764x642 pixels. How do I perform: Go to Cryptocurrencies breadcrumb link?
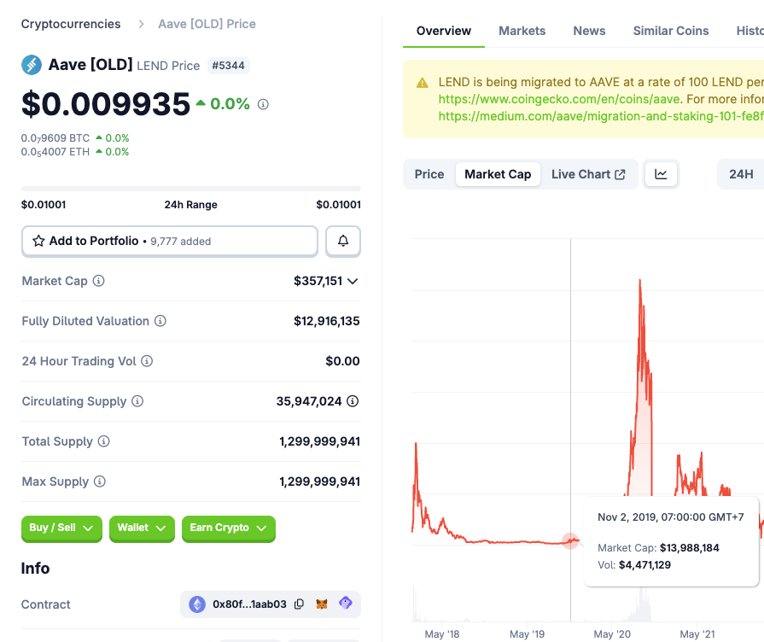pos(71,24)
